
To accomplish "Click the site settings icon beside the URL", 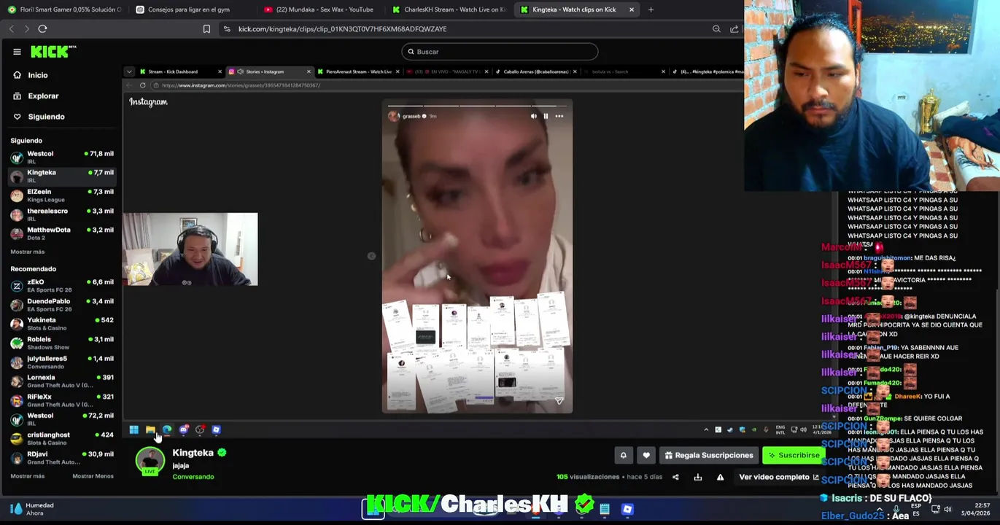I will 227,28.
